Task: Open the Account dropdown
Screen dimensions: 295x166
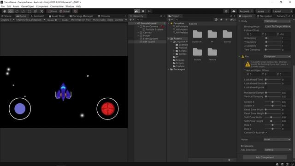Action: click(x=246, y=11)
